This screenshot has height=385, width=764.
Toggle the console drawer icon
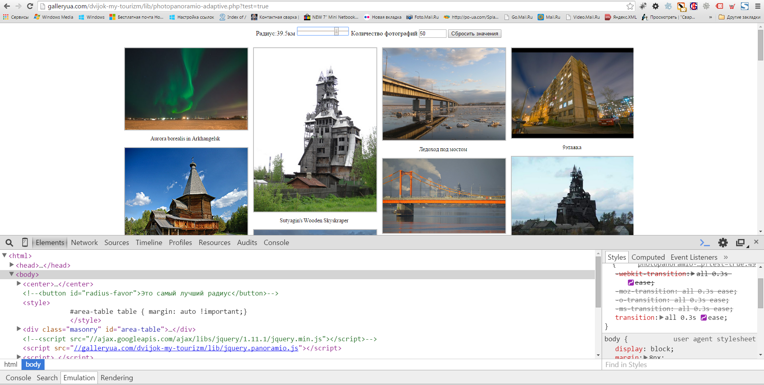point(705,243)
